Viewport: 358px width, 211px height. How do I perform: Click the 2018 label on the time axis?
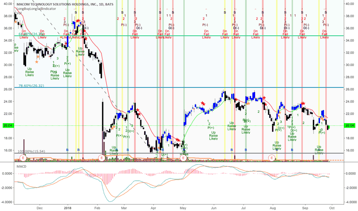[68, 208]
